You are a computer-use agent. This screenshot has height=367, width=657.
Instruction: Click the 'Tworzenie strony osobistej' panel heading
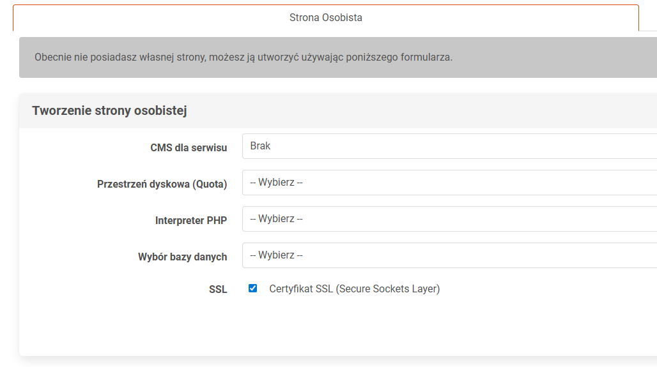(109, 110)
